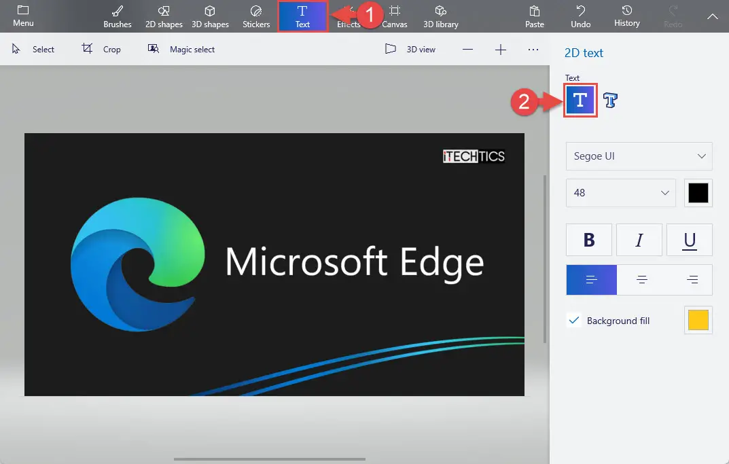This screenshot has height=464, width=729.
Task: Select the 2D text type button
Action: [x=580, y=100]
